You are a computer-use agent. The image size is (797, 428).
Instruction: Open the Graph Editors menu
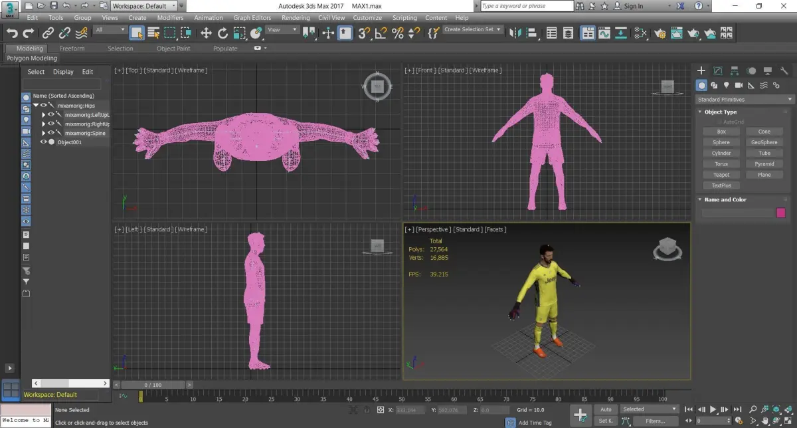252,18
